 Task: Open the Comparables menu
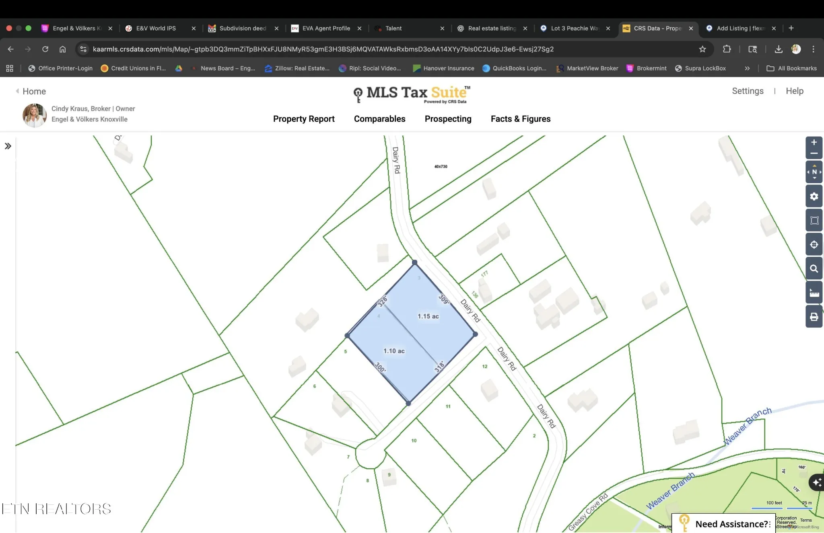[379, 119]
